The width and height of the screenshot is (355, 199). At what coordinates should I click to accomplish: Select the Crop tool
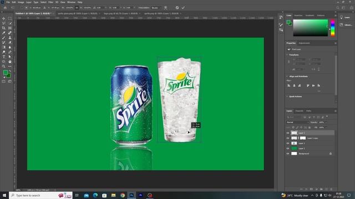tap(4, 28)
